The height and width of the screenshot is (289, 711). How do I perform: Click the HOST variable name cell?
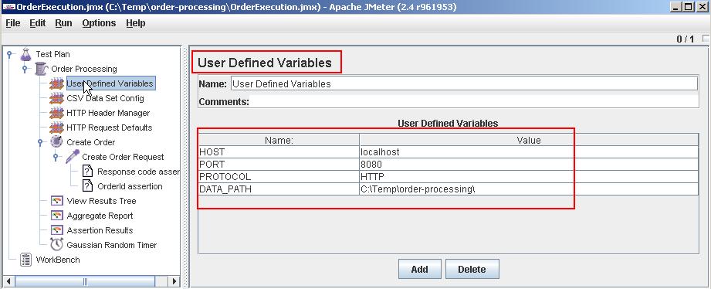(279, 152)
